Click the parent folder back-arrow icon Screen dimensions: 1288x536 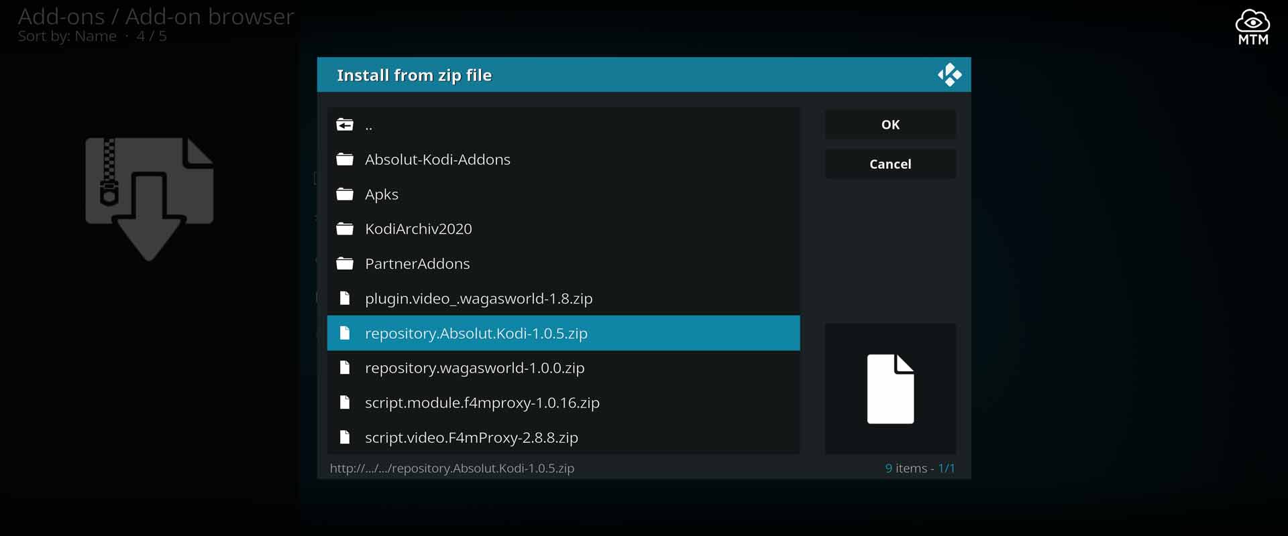[345, 125]
